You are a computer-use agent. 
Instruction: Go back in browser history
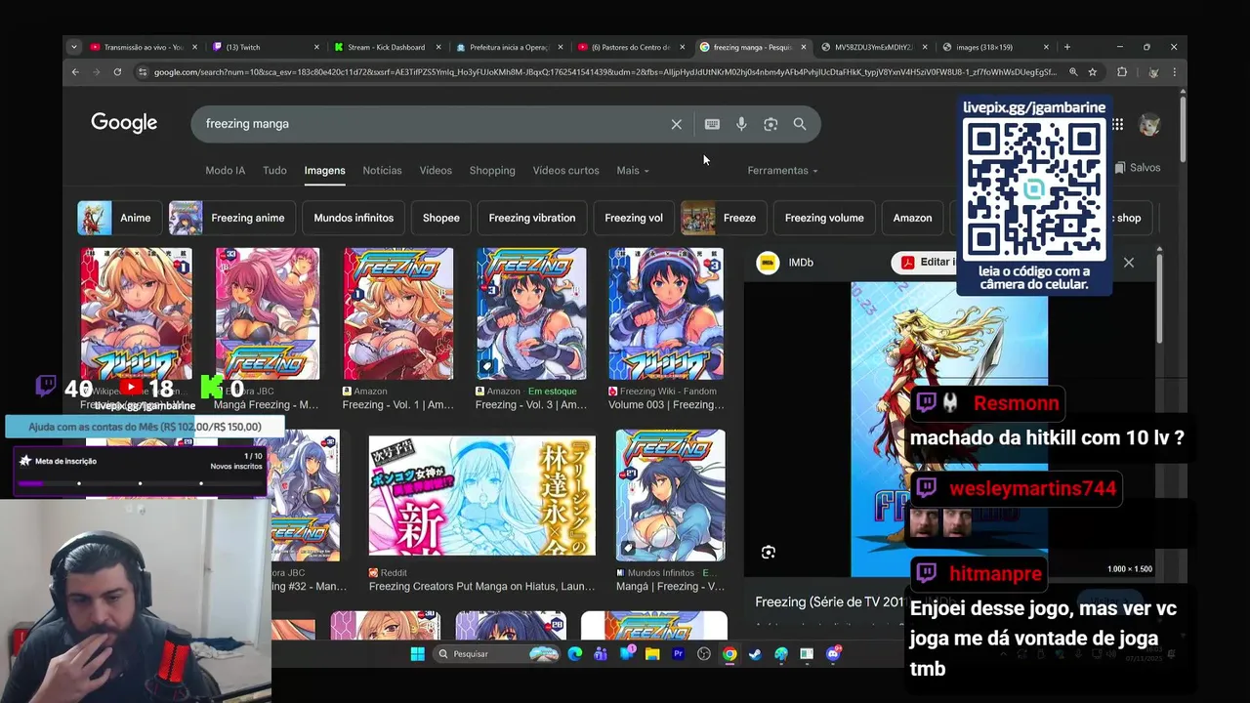pyautogui.click(x=75, y=72)
